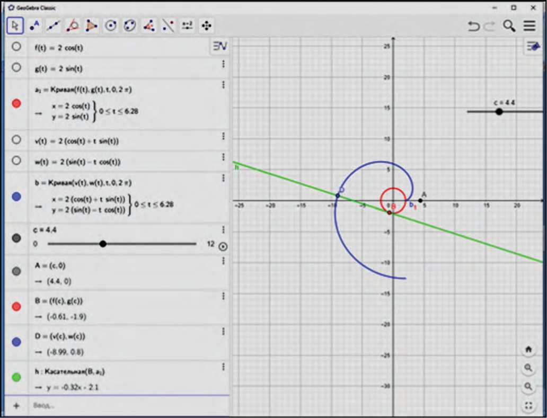The height and width of the screenshot is (418, 547).
Task: Enter fullscreen mode for graphics view
Action: pyautogui.click(x=528, y=405)
